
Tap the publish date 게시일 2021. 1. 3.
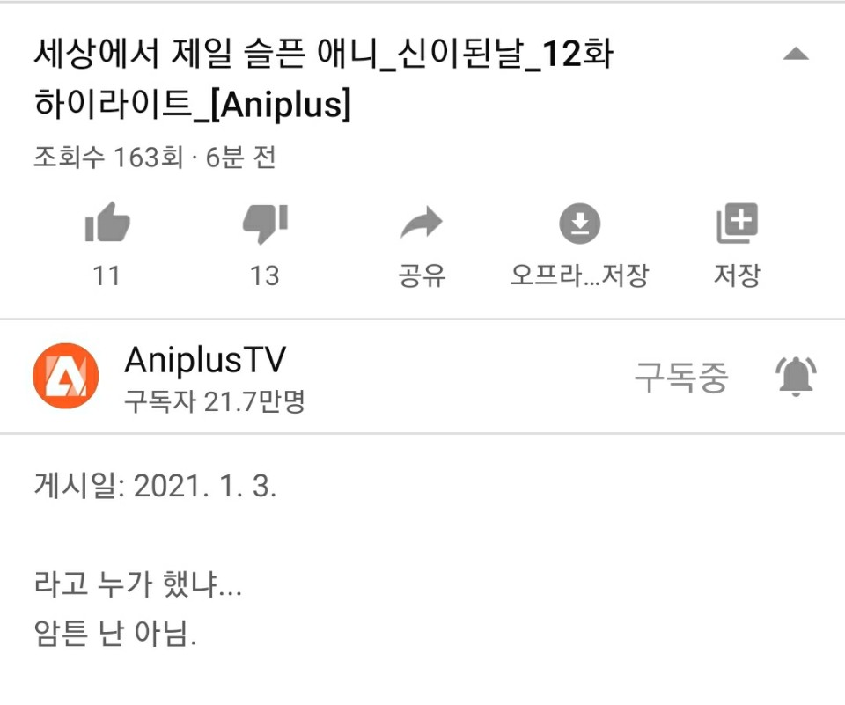coord(155,486)
